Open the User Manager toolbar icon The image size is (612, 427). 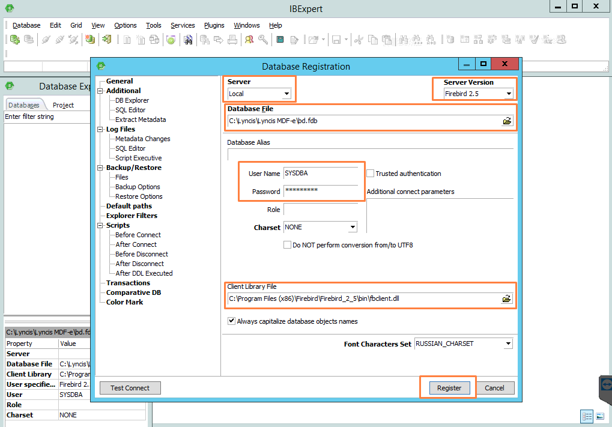tap(249, 40)
